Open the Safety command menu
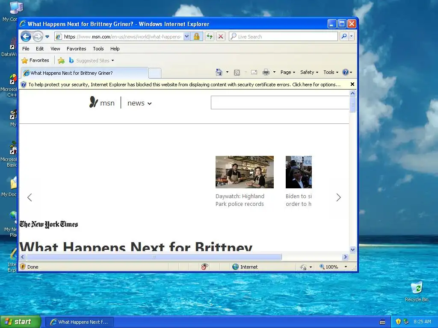This screenshot has height=328, width=438. [x=309, y=72]
